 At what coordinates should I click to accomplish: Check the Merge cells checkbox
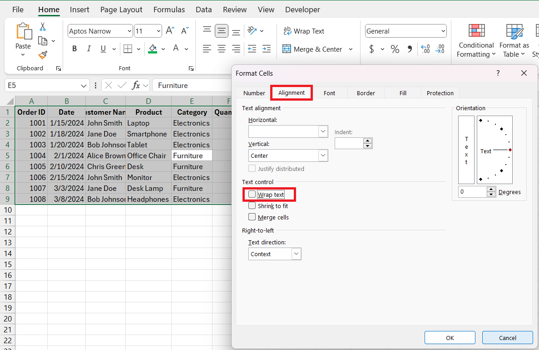[252, 217]
